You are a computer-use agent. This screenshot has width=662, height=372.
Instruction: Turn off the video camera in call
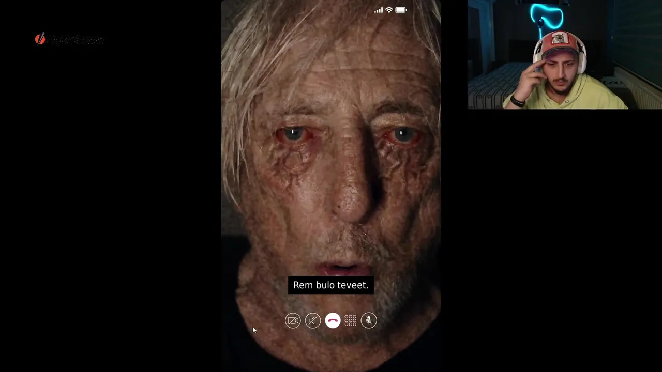point(293,321)
